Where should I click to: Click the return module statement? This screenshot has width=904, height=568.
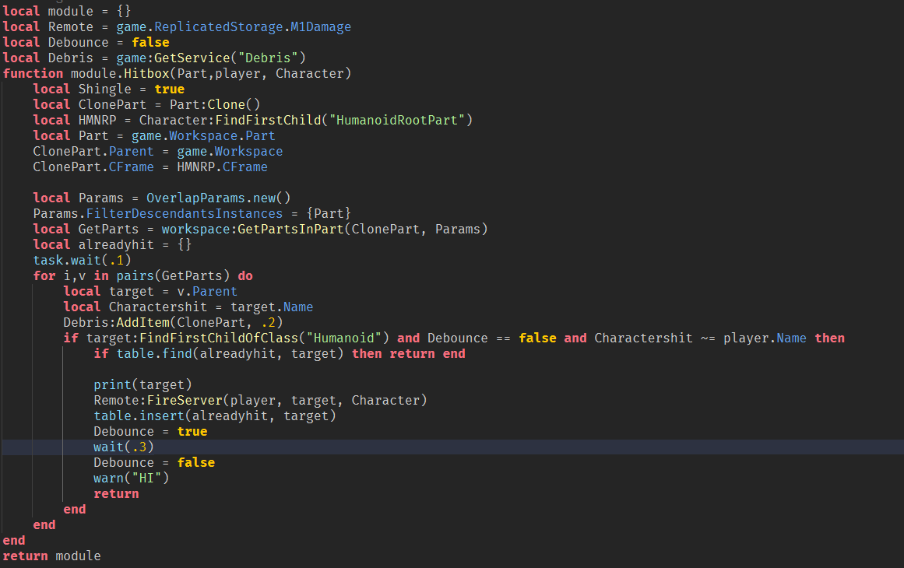51,556
